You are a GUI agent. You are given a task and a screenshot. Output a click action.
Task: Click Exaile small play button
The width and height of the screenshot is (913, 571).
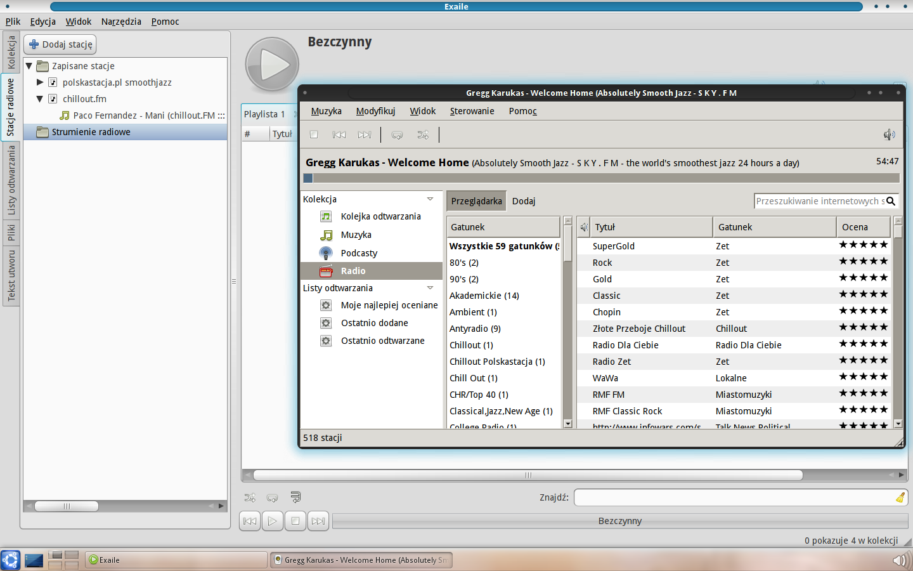pyautogui.click(x=273, y=521)
